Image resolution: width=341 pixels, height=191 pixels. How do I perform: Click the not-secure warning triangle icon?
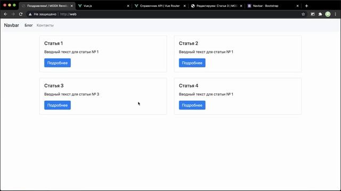[x=30, y=14]
